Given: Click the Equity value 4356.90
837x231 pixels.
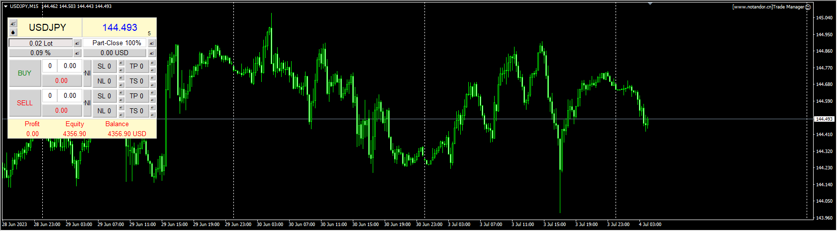Looking at the screenshot, I should (74, 134).
